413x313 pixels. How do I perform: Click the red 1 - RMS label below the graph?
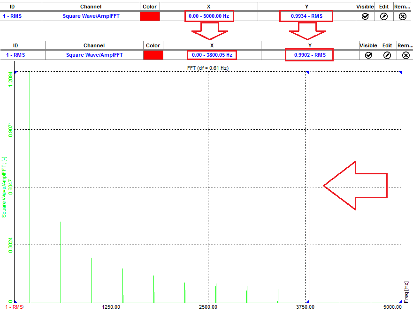tap(14, 307)
